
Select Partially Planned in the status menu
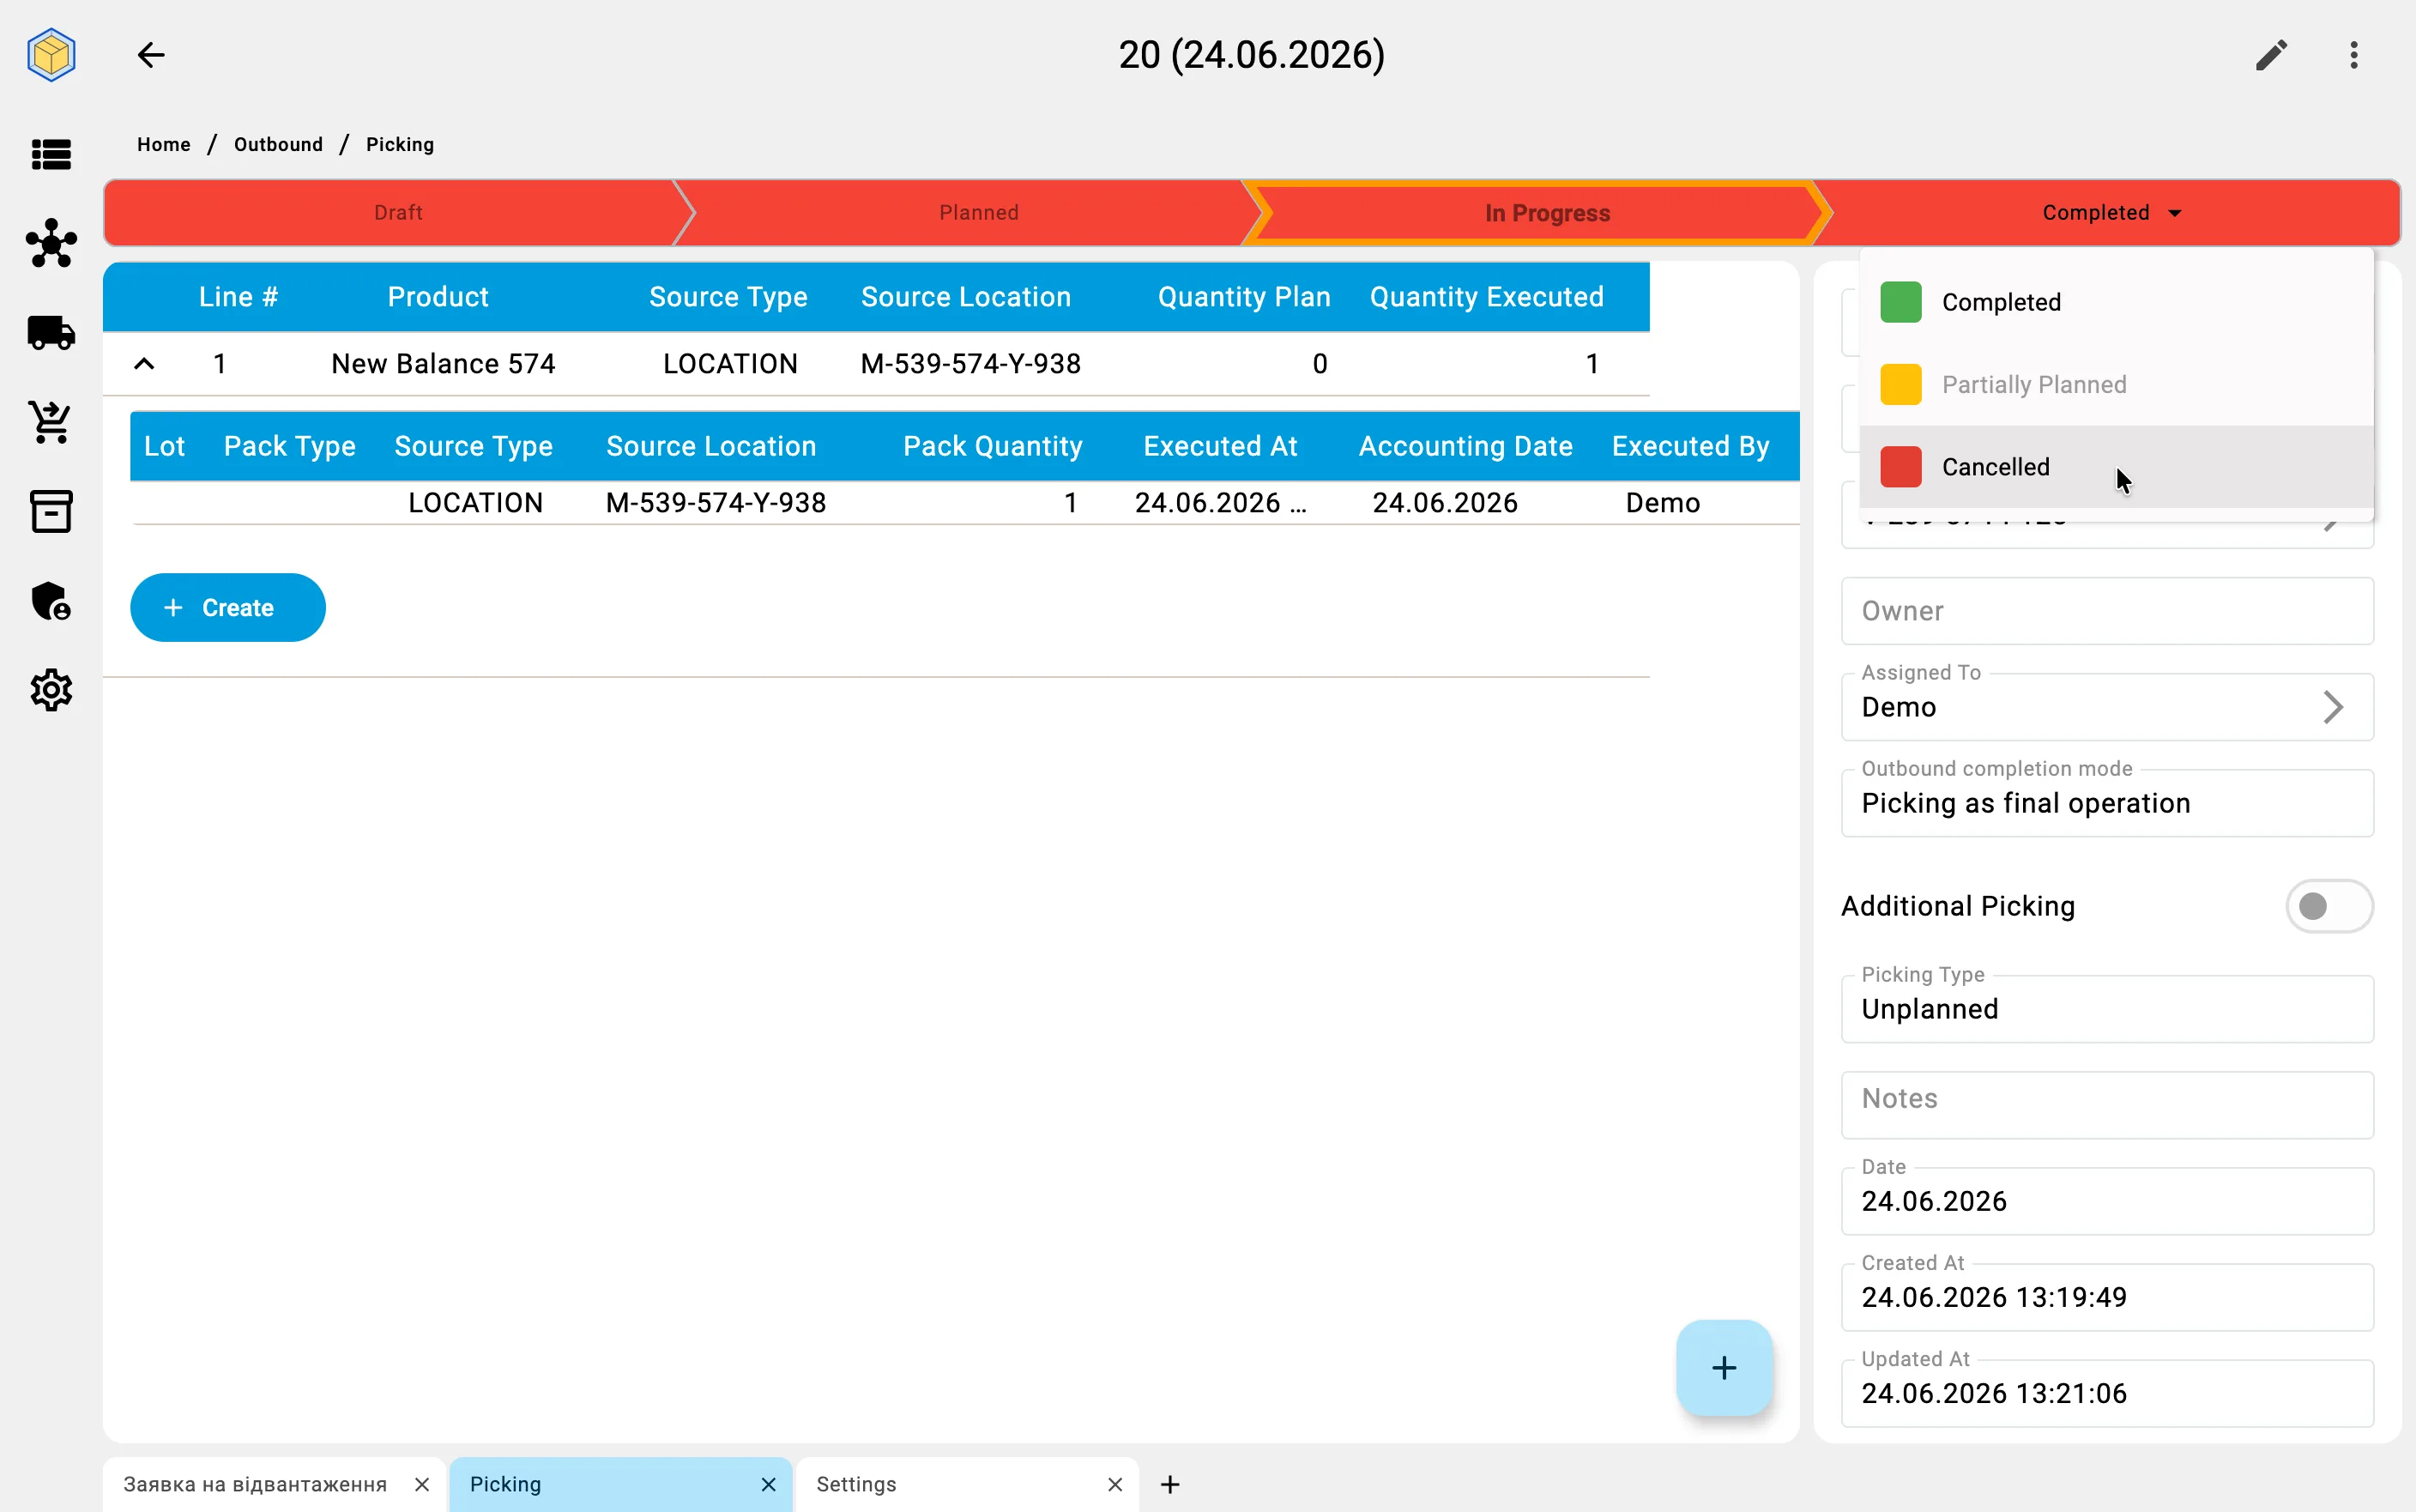(2116, 384)
